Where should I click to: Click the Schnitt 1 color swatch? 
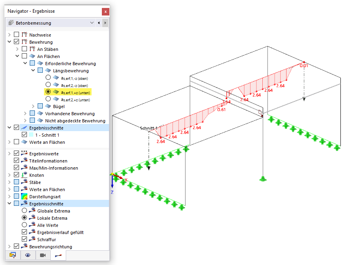click(x=31, y=135)
